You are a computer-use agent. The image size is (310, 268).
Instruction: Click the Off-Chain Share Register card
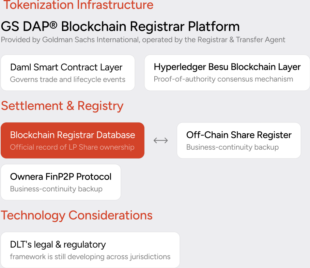(x=239, y=140)
